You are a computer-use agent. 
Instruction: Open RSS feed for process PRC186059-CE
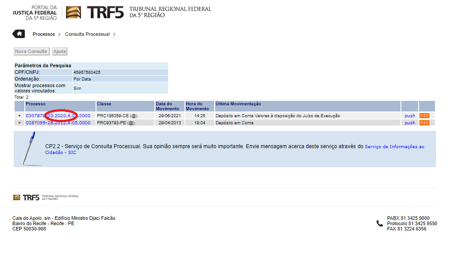coord(424,116)
